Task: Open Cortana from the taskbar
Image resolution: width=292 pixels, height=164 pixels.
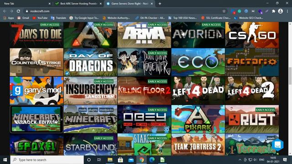Action: (89, 160)
